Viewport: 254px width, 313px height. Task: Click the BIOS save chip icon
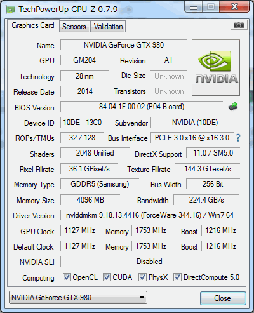point(233,107)
